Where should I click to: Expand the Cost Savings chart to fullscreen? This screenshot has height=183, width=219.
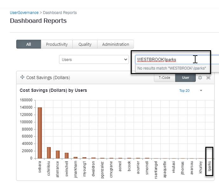tap(208, 78)
